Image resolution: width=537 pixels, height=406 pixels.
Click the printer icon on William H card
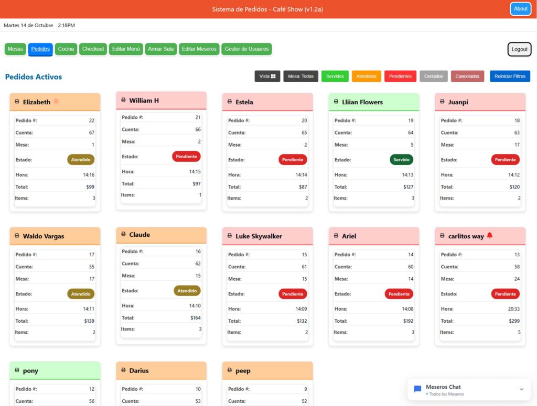point(124,100)
